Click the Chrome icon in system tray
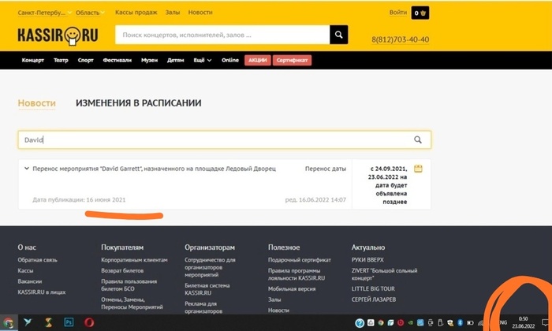This screenshot has height=331, width=552. [381, 322]
